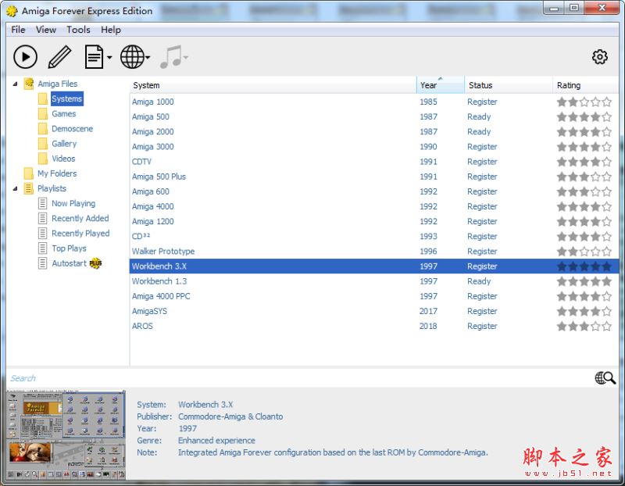Open the Gallery folder
This screenshot has width=625, height=486.
tap(64, 144)
